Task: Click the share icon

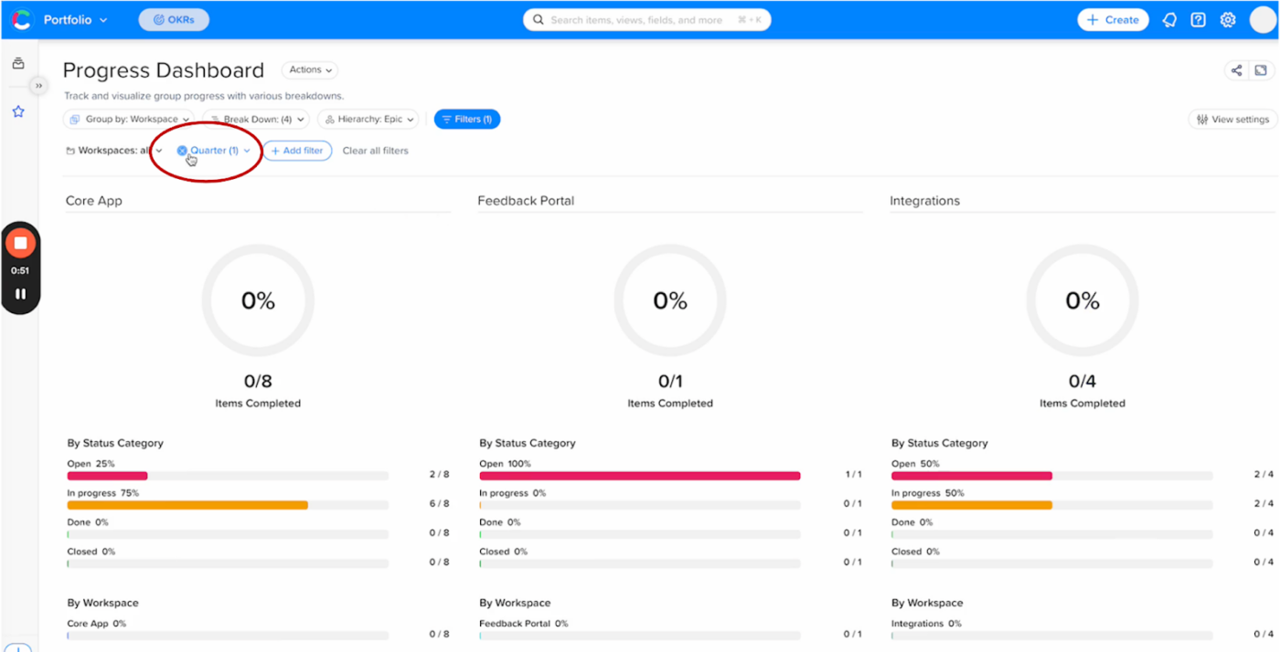Action: click(x=1236, y=70)
